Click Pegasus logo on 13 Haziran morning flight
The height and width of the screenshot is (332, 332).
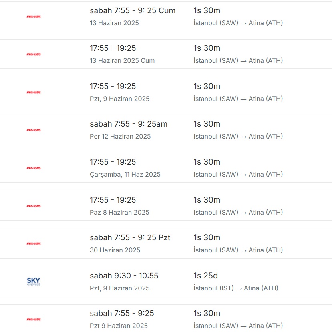(34, 16)
